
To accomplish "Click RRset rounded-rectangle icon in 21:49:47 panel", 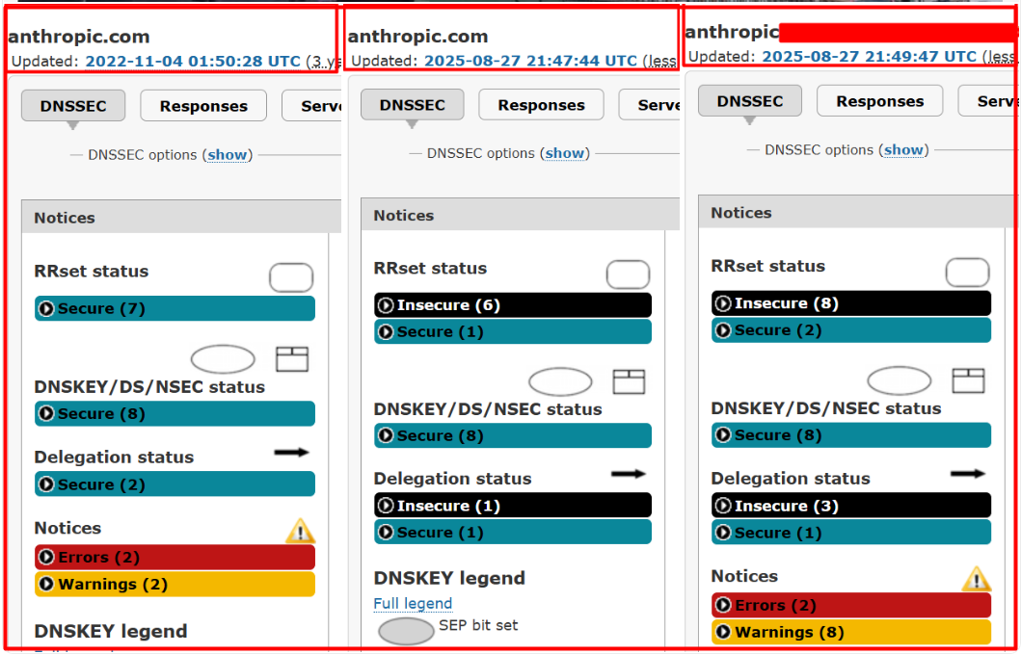I will pyautogui.click(x=968, y=273).
